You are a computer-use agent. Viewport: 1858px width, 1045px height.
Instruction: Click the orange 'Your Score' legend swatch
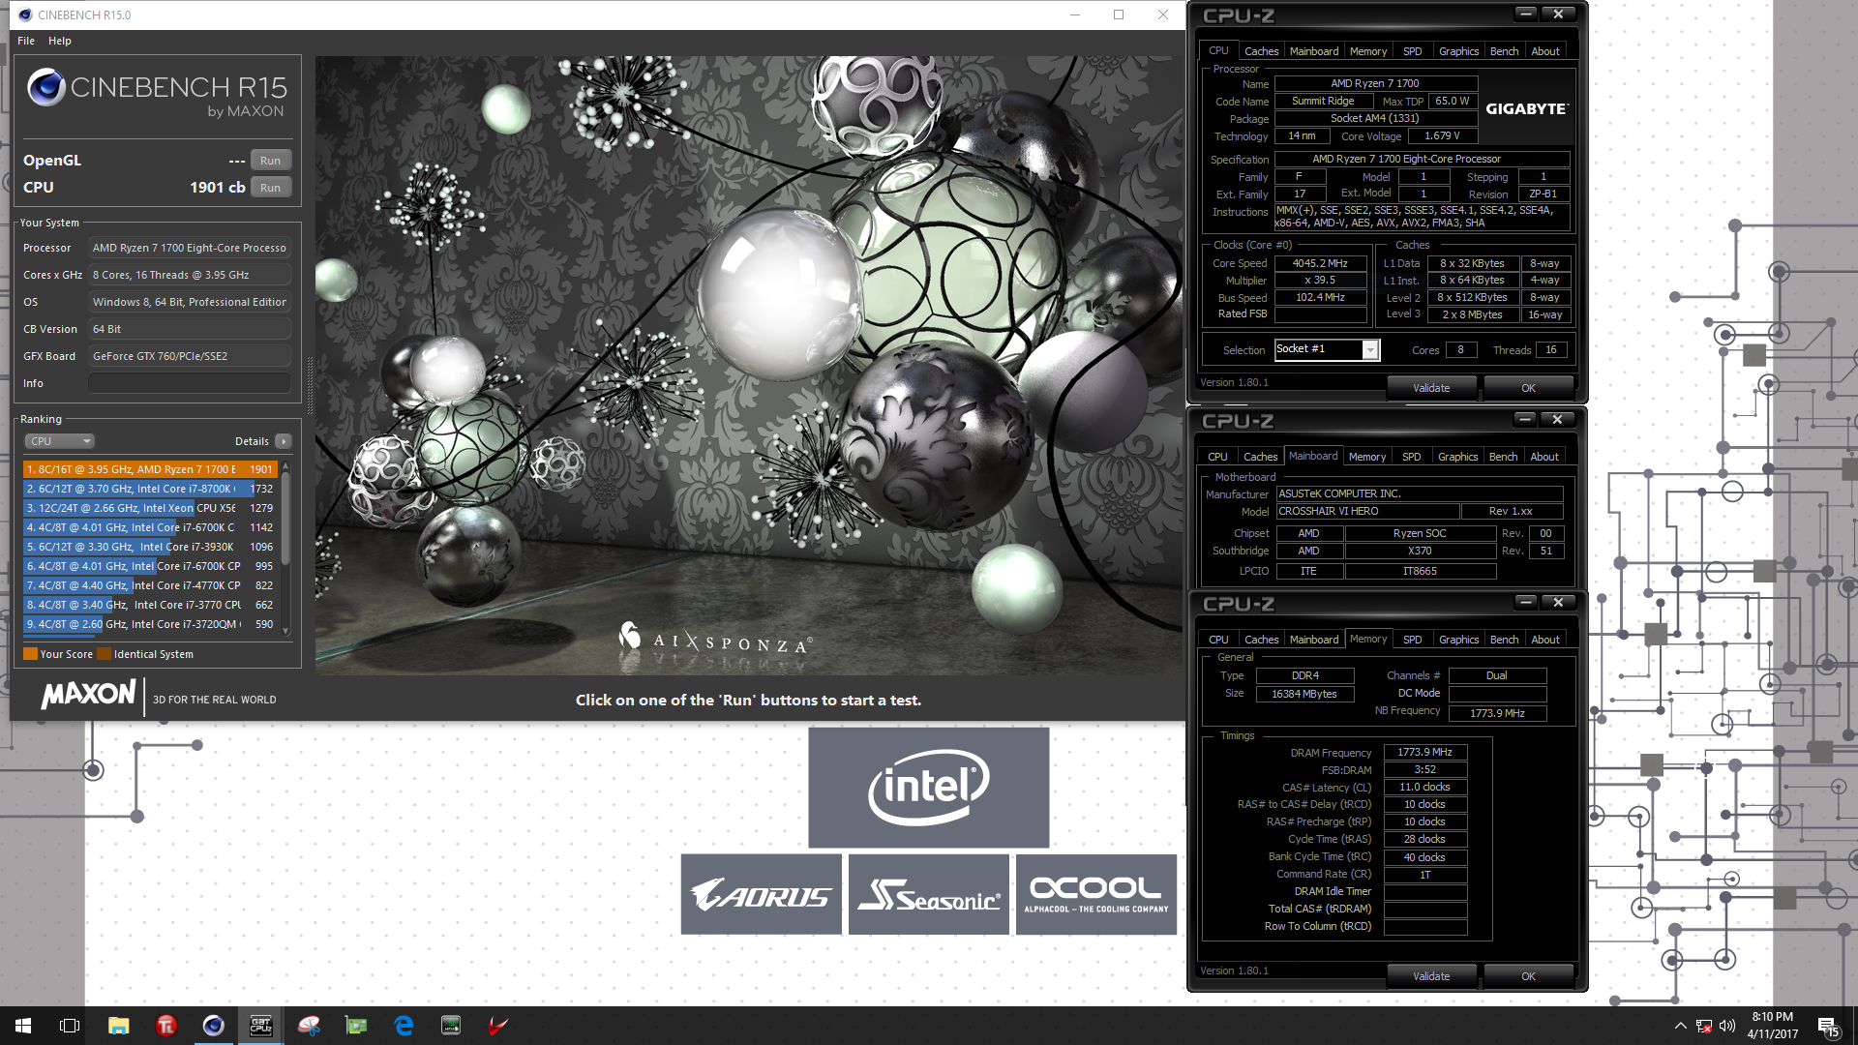(30, 654)
